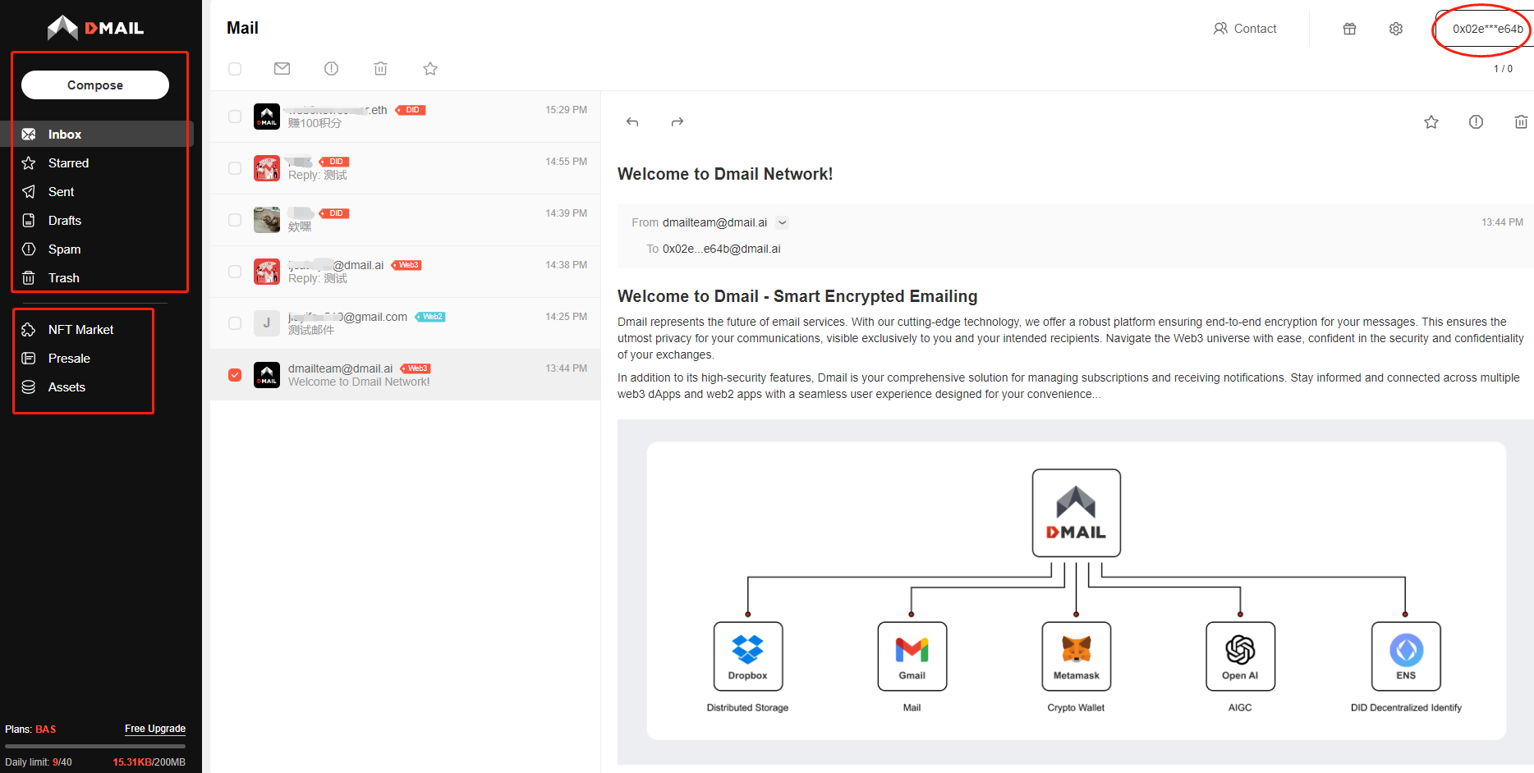Image resolution: width=1534 pixels, height=773 pixels.
Task: Open settings via the gear icon
Action: click(1396, 29)
